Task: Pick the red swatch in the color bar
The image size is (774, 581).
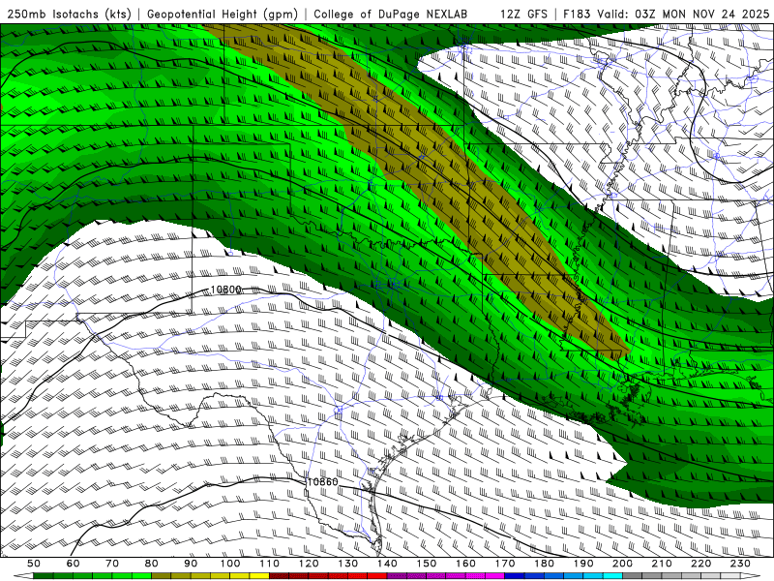Action: coord(377,576)
